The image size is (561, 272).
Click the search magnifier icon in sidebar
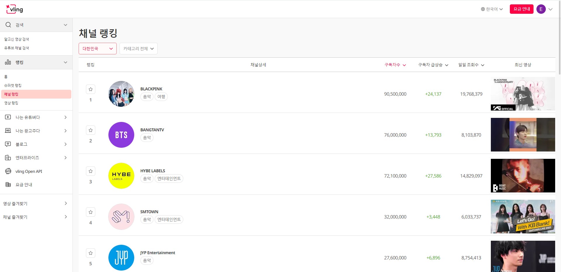tap(8, 25)
